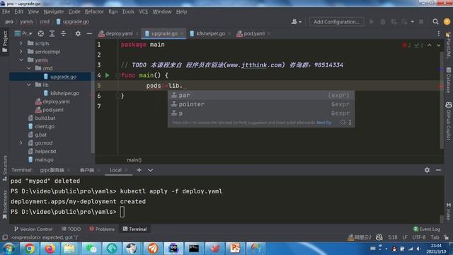The width and height of the screenshot is (453, 255).
Task: Click the Run configuration play button
Action: [372, 22]
